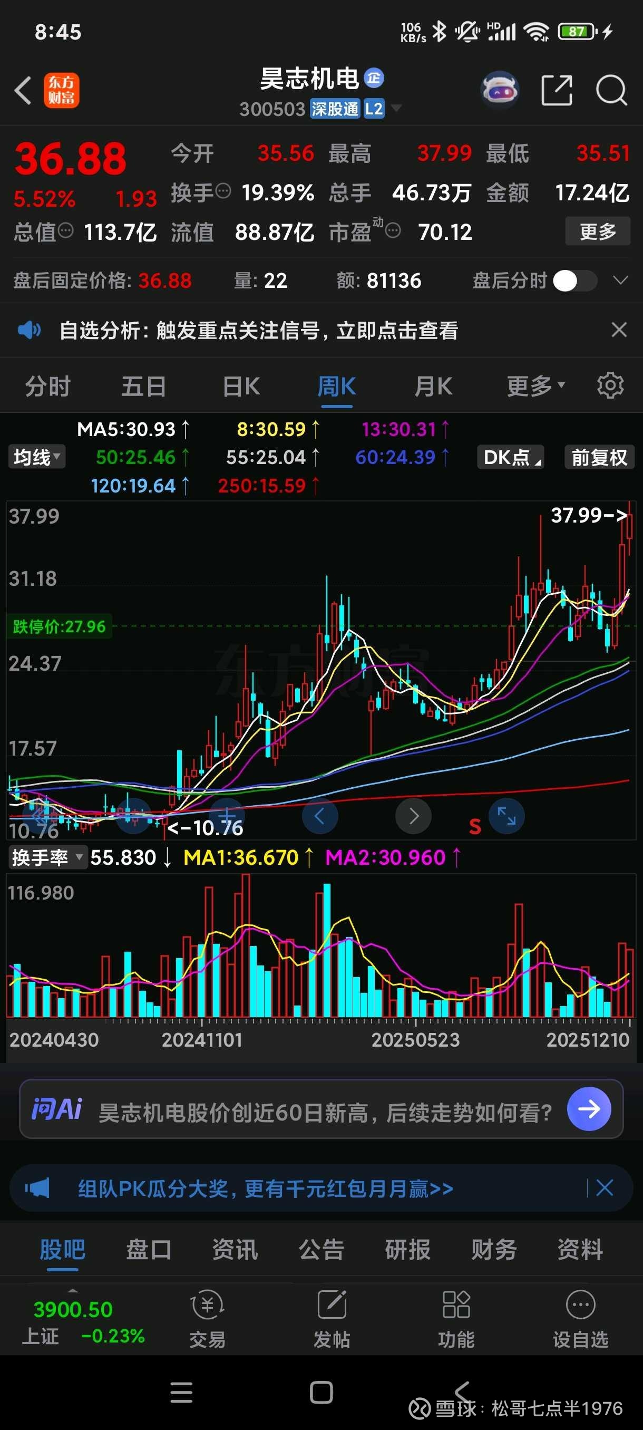This screenshot has width=643, height=1430.
Task: Open 自选分析 signal notice text
Action: coord(259,330)
